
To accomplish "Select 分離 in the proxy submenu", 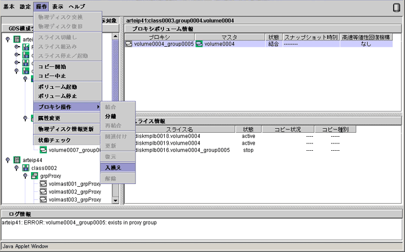I will tap(111, 116).
